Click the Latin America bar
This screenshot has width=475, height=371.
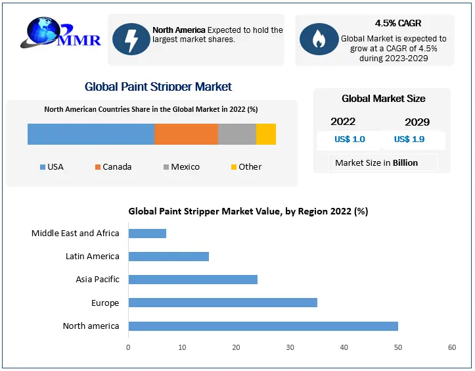(168, 257)
